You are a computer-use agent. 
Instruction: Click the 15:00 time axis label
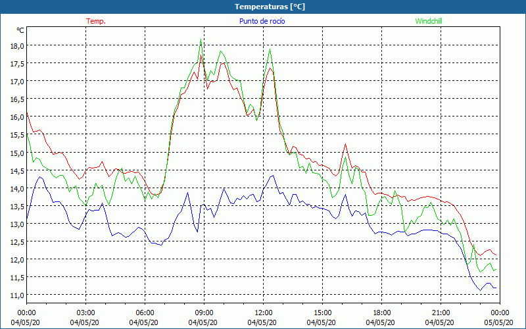tap(322, 313)
